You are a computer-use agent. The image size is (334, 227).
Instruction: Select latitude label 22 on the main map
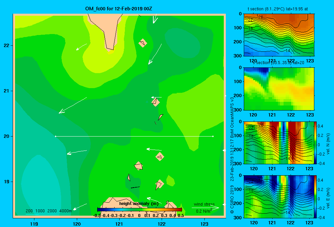tap(6, 46)
